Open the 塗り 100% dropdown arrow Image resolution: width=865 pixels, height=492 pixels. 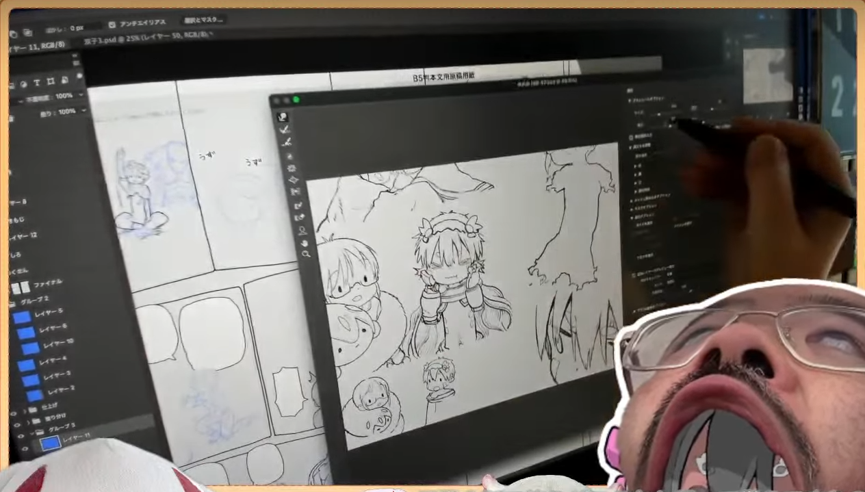[x=83, y=110]
